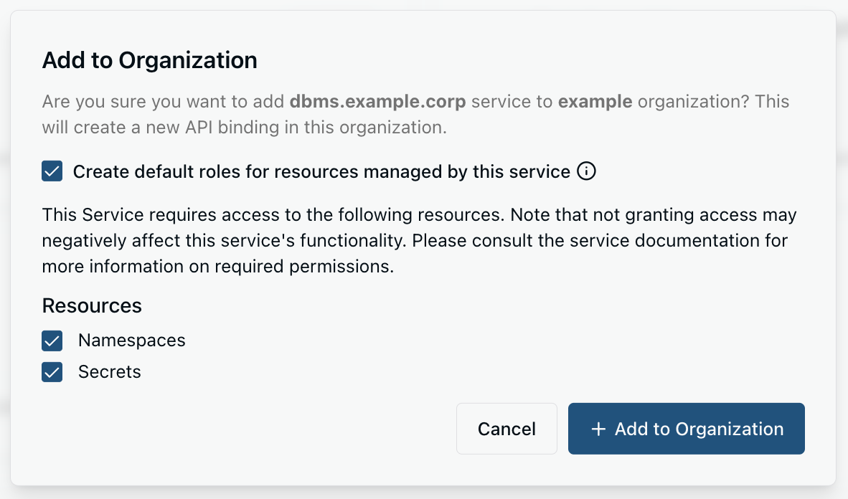This screenshot has width=848, height=499.
Task: Click the info icon beside default roles checkbox
Action: pyautogui.click(x=586, y=171)
